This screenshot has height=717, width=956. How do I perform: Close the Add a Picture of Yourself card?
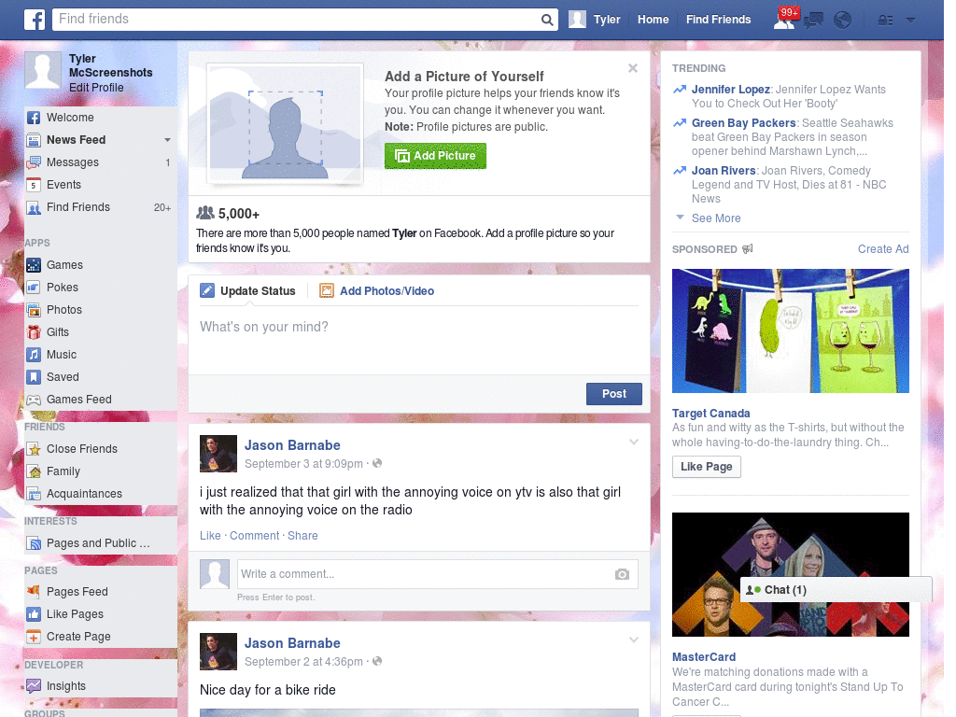pos(633,68)
